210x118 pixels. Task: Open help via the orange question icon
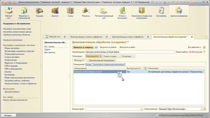204,47
